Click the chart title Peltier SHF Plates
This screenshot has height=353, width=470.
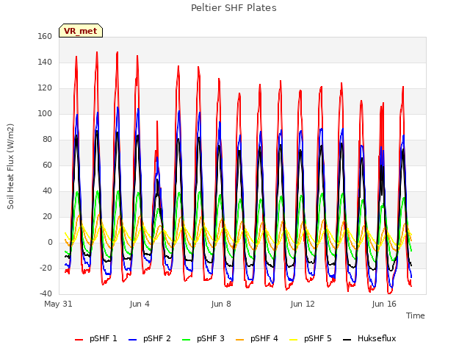[234, 8]
